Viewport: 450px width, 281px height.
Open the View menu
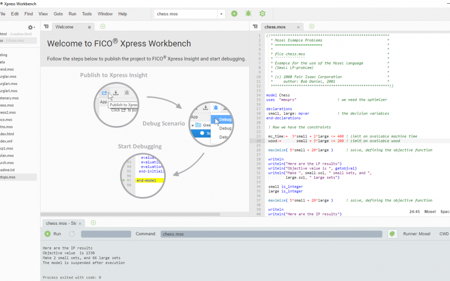pos(43,14)
